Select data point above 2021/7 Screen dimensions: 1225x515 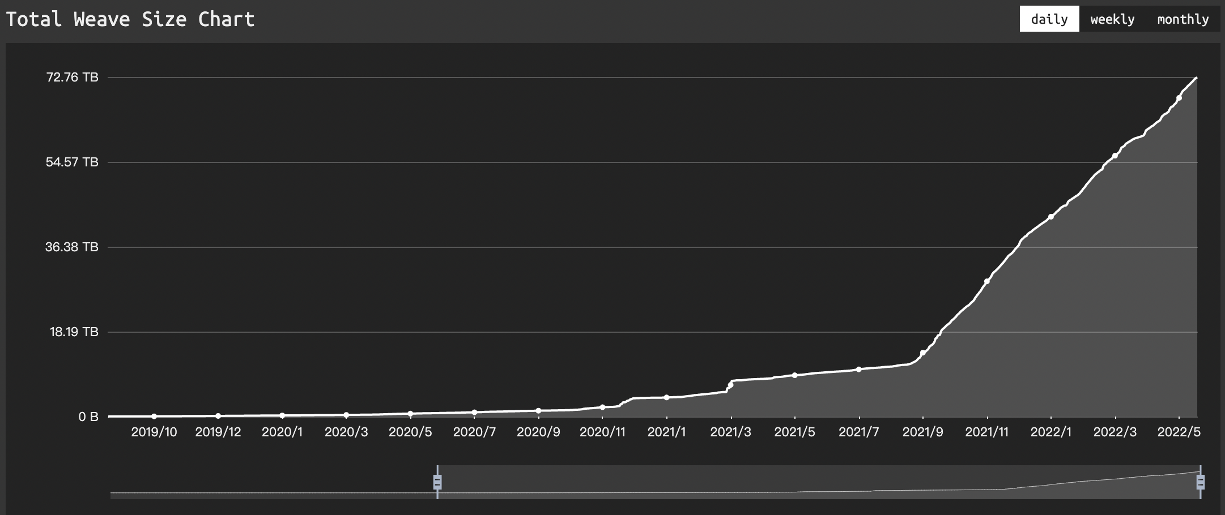pos(859,370)
